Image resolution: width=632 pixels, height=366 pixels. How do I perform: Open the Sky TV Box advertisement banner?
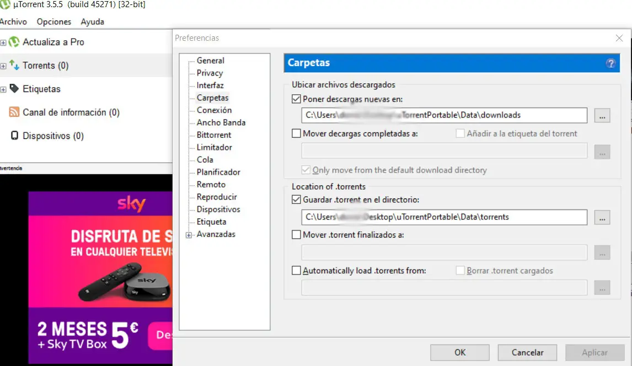tap(100, 277)
